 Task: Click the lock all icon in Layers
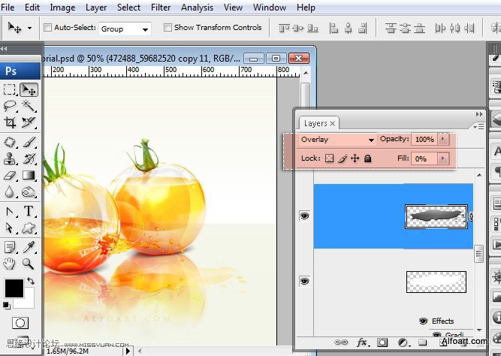click(x=368, y=158)
